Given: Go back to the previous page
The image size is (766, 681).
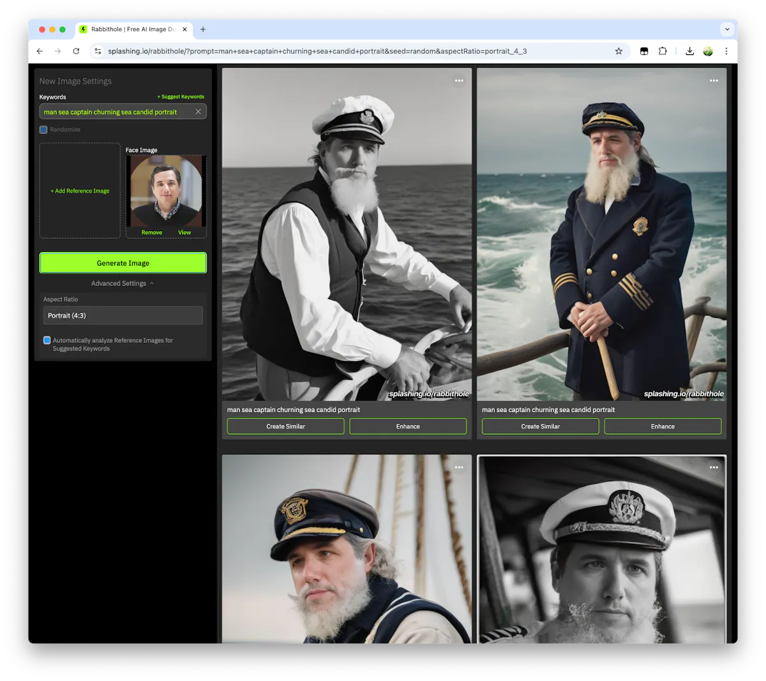Looking at the screenshot, I should click(x=40, y=51).
